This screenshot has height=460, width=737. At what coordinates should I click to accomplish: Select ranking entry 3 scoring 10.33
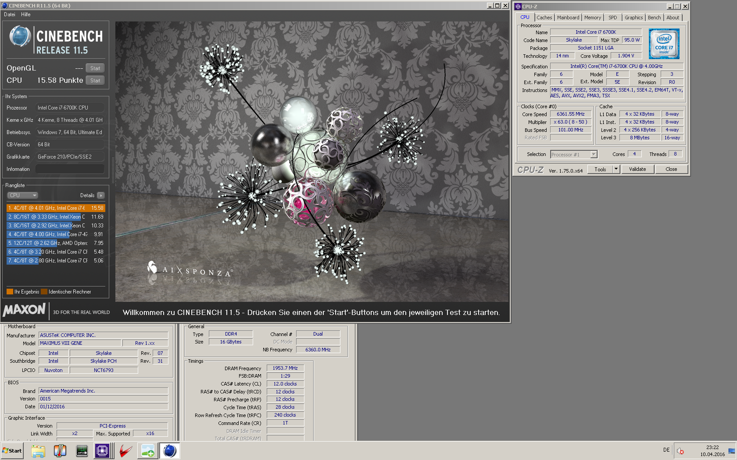[56, 226]
